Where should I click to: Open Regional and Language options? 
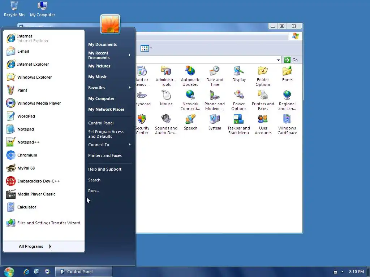[x=287, y=100]
